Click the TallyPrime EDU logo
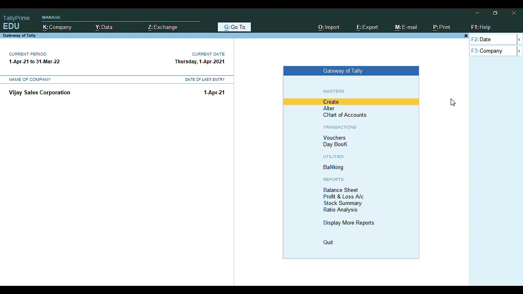The height and width of the screenshot is (294, 523). (x=16, y=22)
